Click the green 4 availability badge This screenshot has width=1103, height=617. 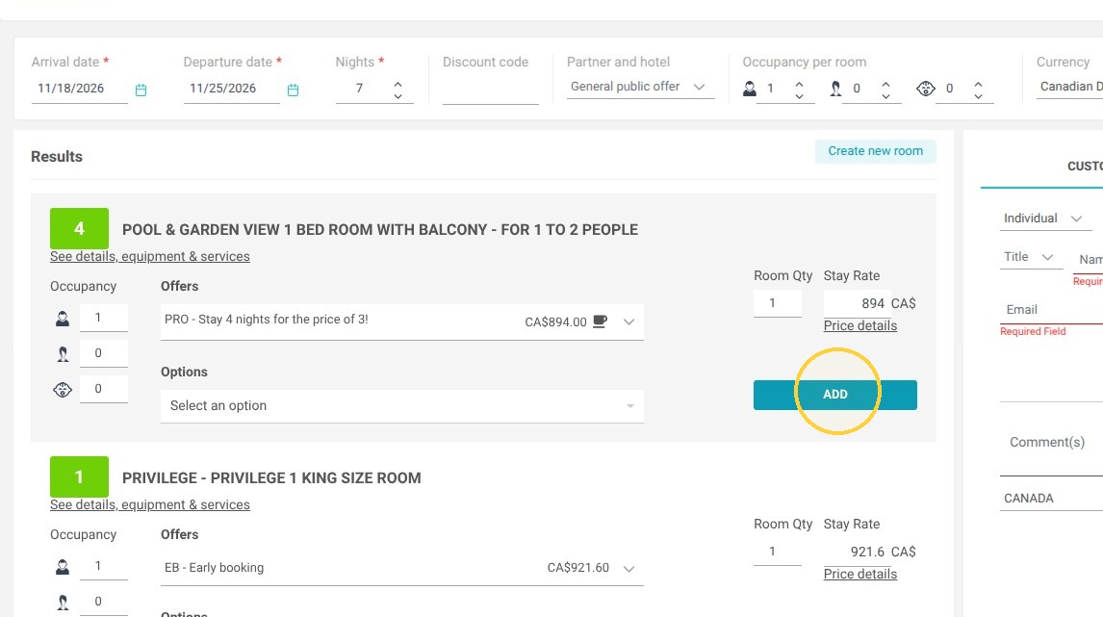click(80, 229)
